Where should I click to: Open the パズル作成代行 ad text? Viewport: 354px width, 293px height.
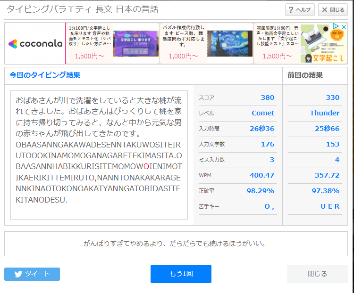coord(183,36)
